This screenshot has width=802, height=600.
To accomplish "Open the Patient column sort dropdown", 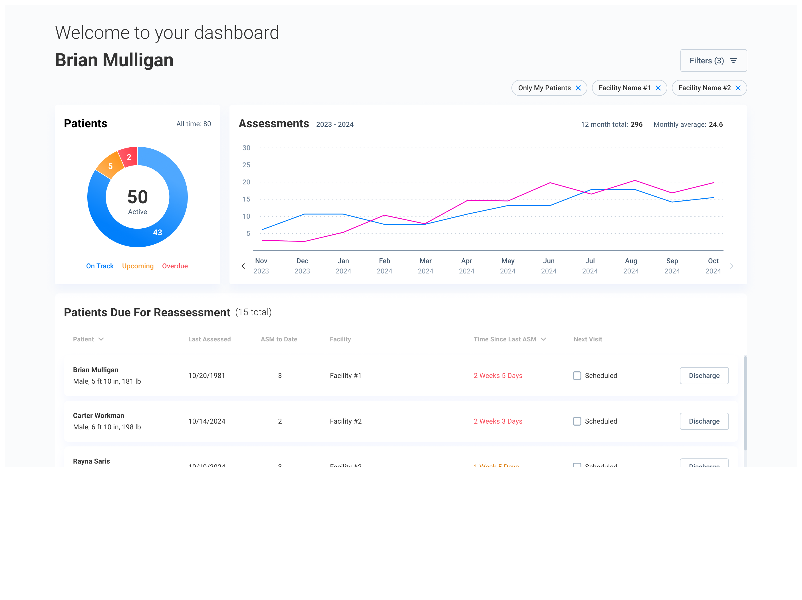I will pyautogui.click(x=102, y=339).
